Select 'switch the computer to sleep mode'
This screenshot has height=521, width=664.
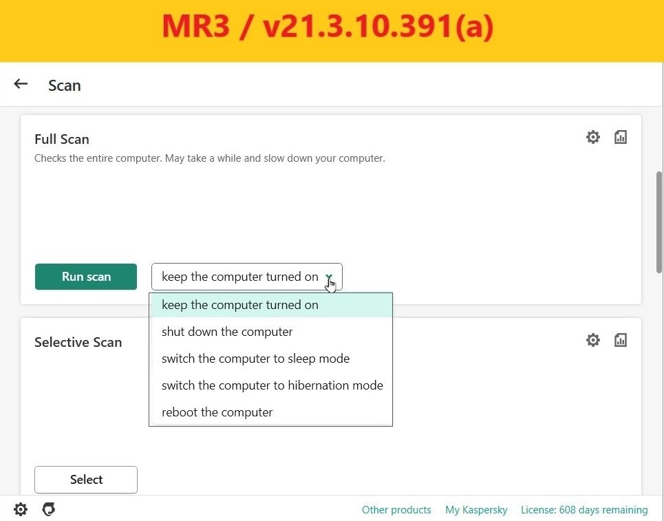click(271, 359)
